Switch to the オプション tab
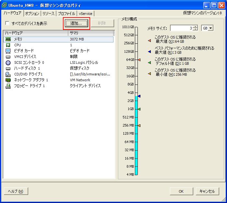Image resolution: width=227 pixels, height=203 pixels. [x=32, y=14]
